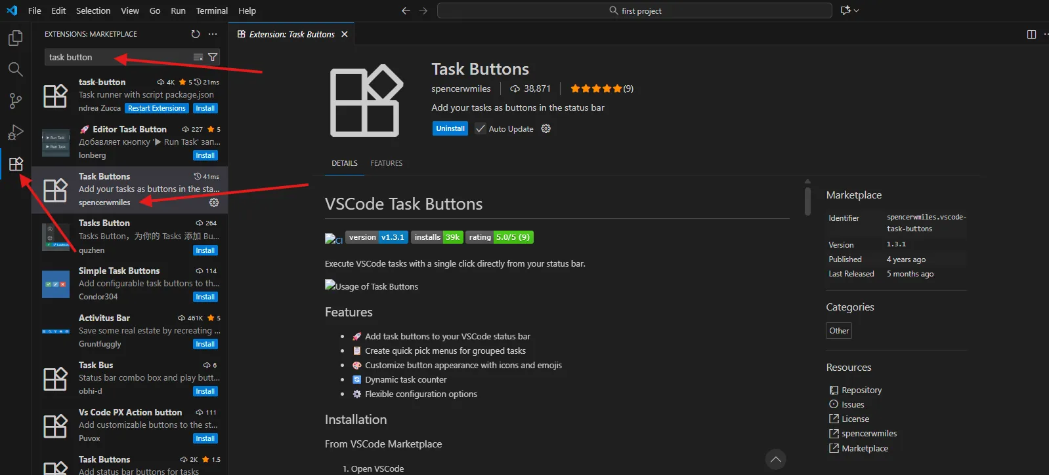Image resolution: width=1049 pixels, height=475 pixels.
Task: Open Source Control view in activity bar
Action: (x=15, y=101)
